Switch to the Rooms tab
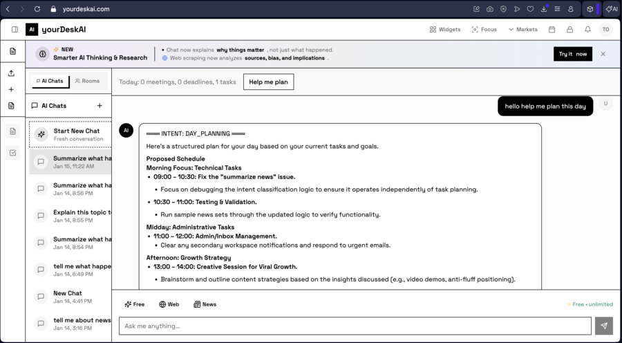 tap(88, 81)
